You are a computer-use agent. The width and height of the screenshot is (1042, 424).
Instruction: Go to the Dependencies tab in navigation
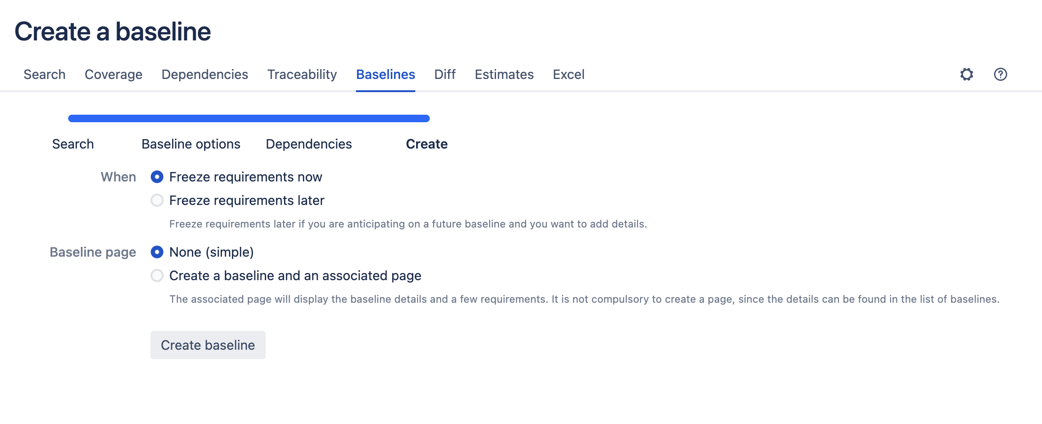point(205,75)
